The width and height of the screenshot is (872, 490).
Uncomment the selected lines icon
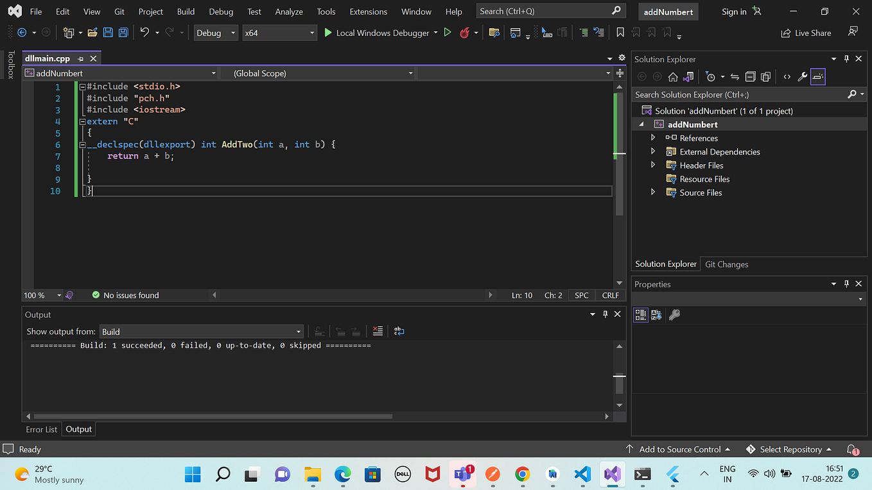coord(598,33)
